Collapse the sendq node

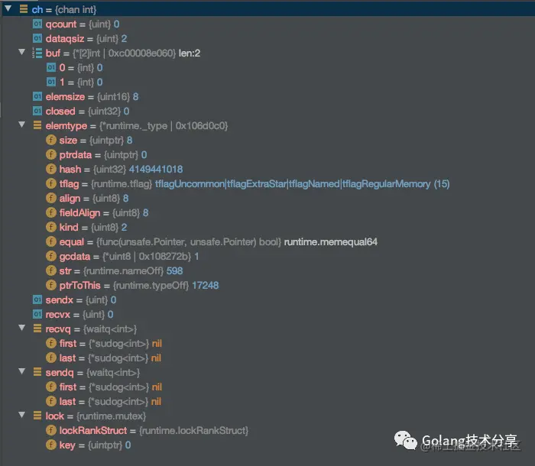(x=22, y=371)
